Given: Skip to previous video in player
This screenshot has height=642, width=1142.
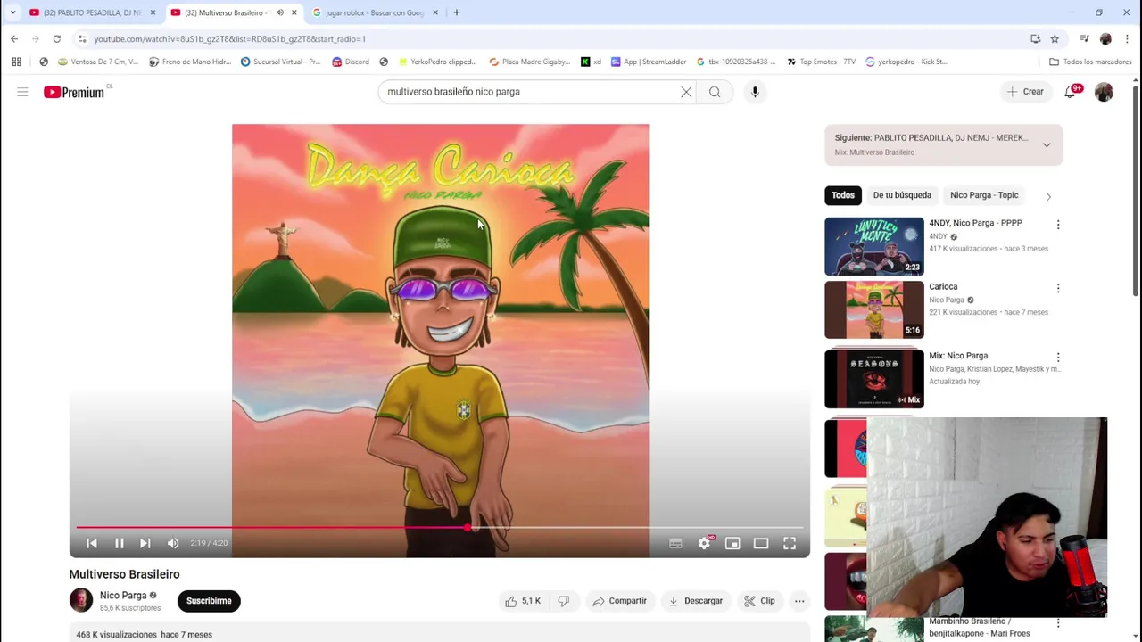Looking at the screenshot, I should [x=92, y=543].
